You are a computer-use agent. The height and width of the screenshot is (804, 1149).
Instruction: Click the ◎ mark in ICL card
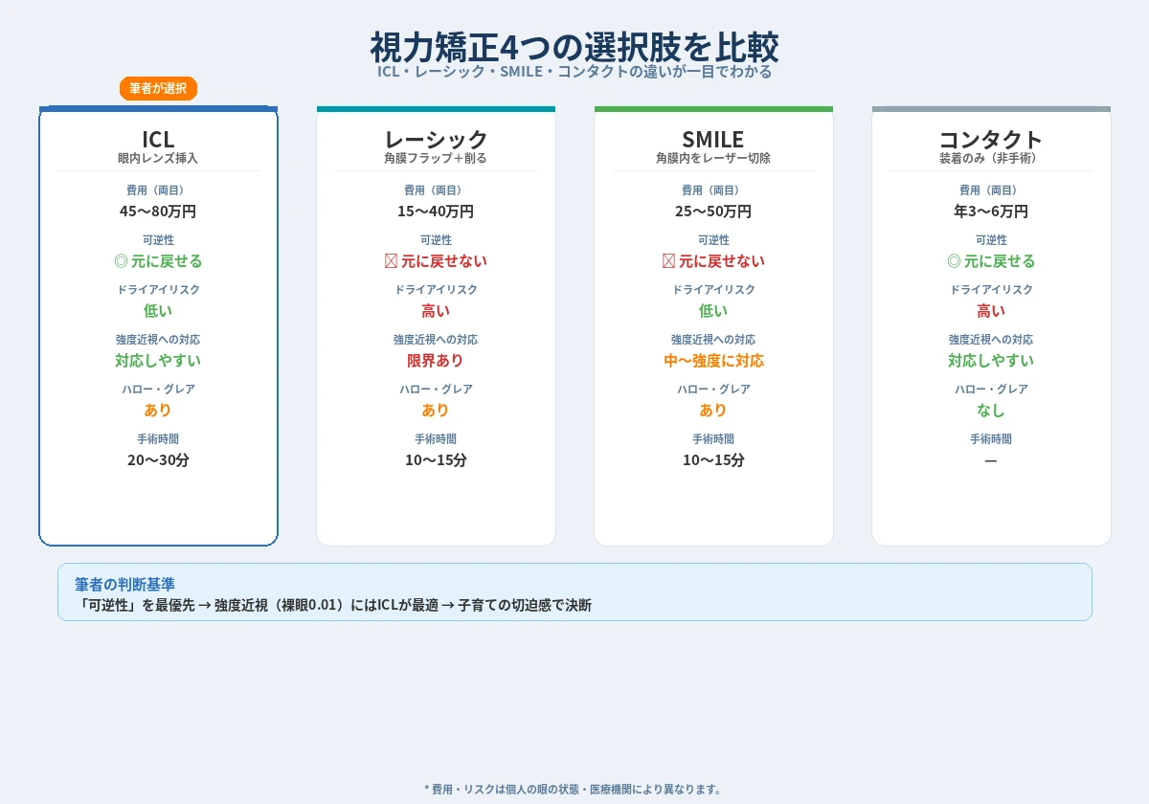tap(121, 261)
